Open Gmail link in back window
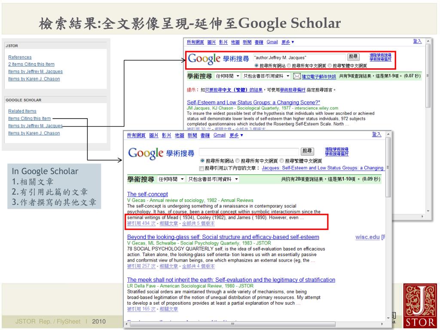Image resolution: width=440 pixels, height=330 pixels. tap(272, 42)
